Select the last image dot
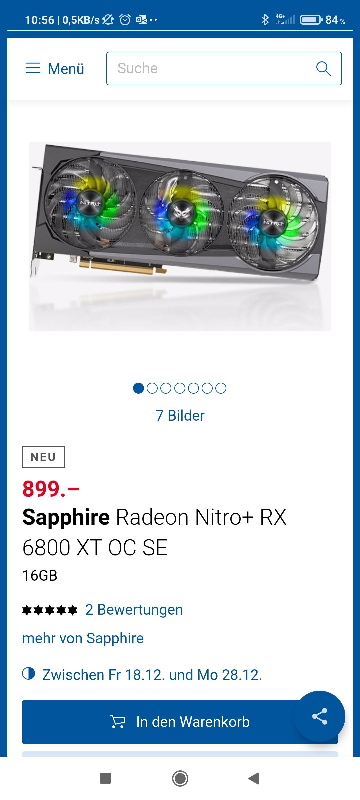This screenshot has width=360, height=800. point(221,388)
